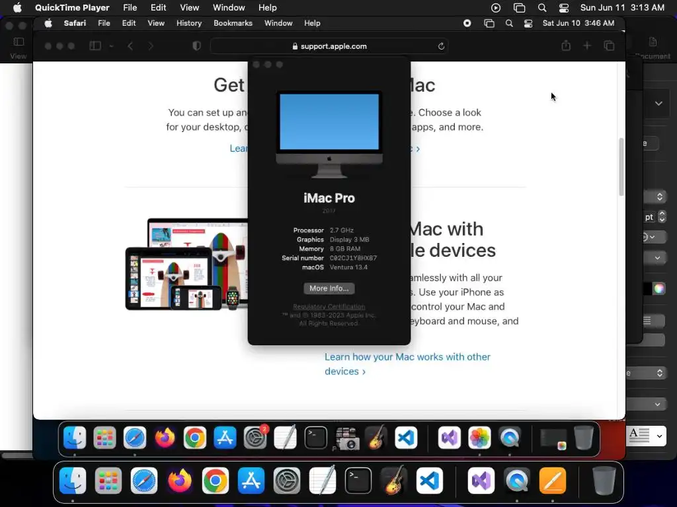This screenshot has width=677, height=507.
Task: Toggle Control Center in the QuickTime menu bar
Action: coord(564,8)
